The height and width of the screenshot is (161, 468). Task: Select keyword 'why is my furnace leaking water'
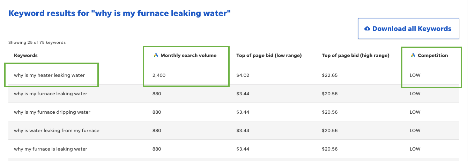(51, 94)
